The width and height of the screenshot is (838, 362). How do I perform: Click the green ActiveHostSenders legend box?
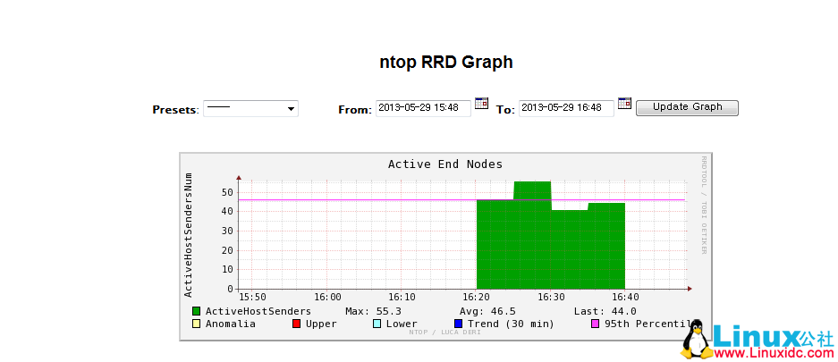click(197, 311)
